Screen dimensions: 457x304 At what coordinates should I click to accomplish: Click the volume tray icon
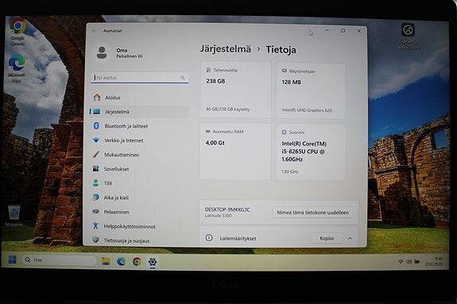(409, 262)
